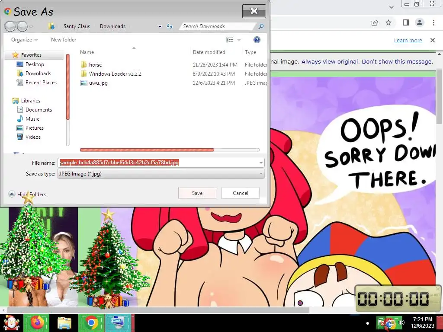Open the taskbar clock and date
443x332 pixels.
click(x=422, y=322)
